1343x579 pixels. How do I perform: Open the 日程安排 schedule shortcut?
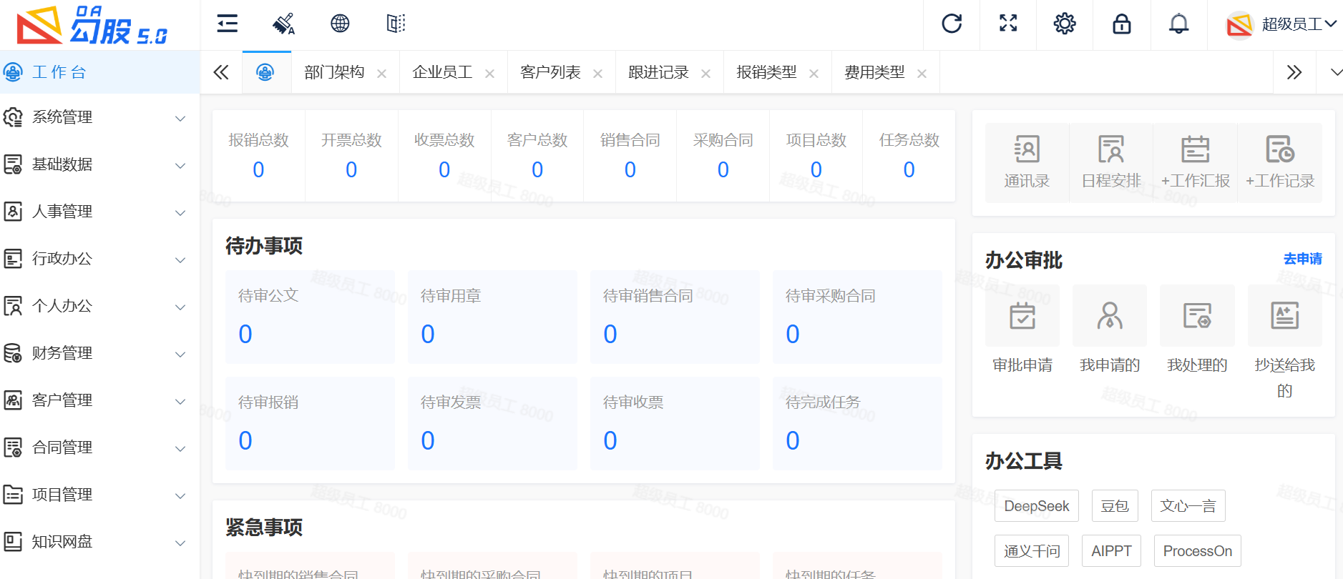(x=1110, y=162)
